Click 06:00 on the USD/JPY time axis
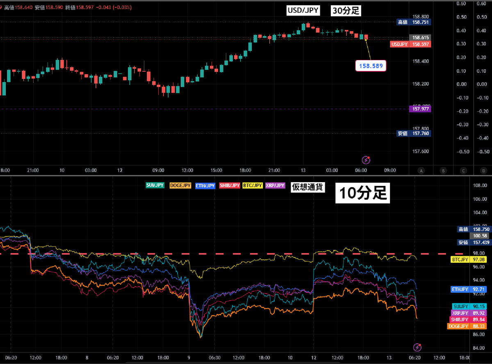Screen dimensions: 492x364 coord(361,170)
